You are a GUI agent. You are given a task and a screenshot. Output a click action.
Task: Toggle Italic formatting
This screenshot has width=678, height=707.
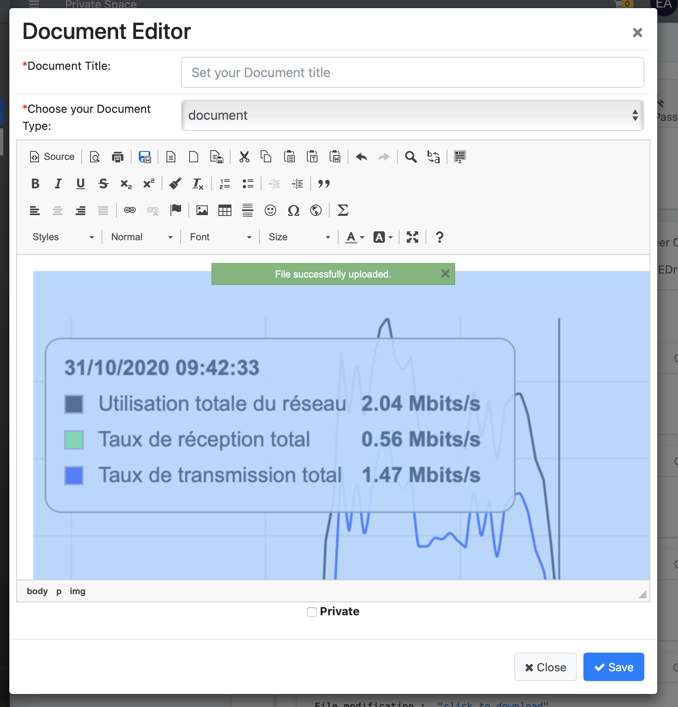point(58,184)
